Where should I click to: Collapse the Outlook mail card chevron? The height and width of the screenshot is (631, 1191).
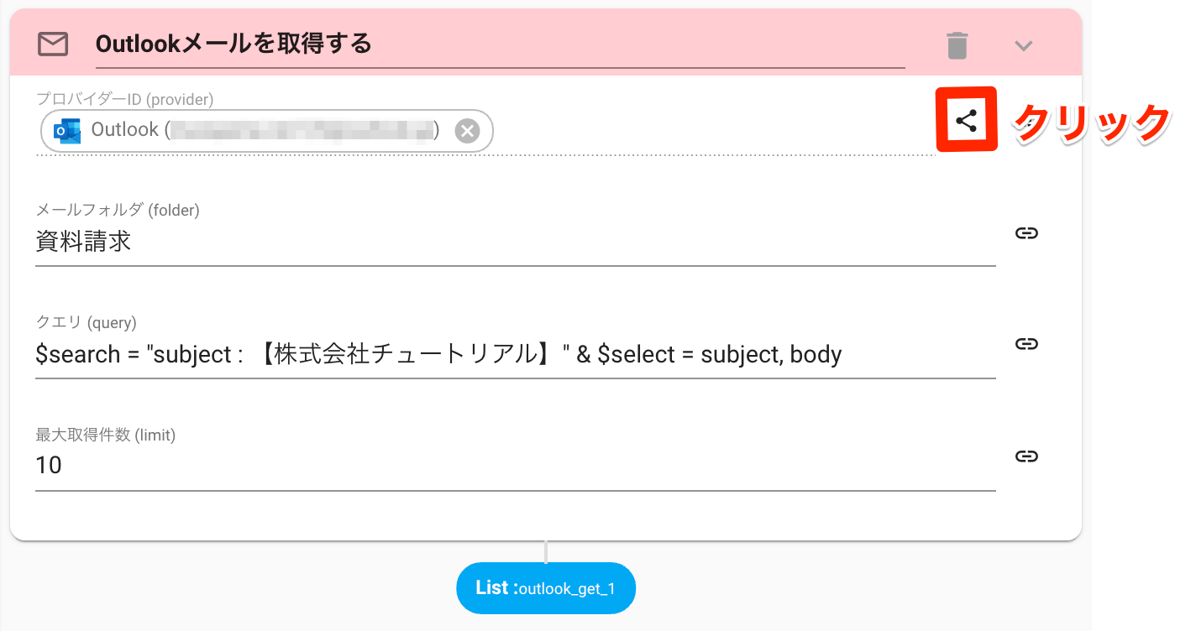pyautogui.click(x=1023, y=45)
